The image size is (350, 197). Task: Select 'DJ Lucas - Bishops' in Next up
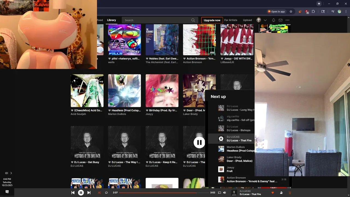click(x=231, y=128)
